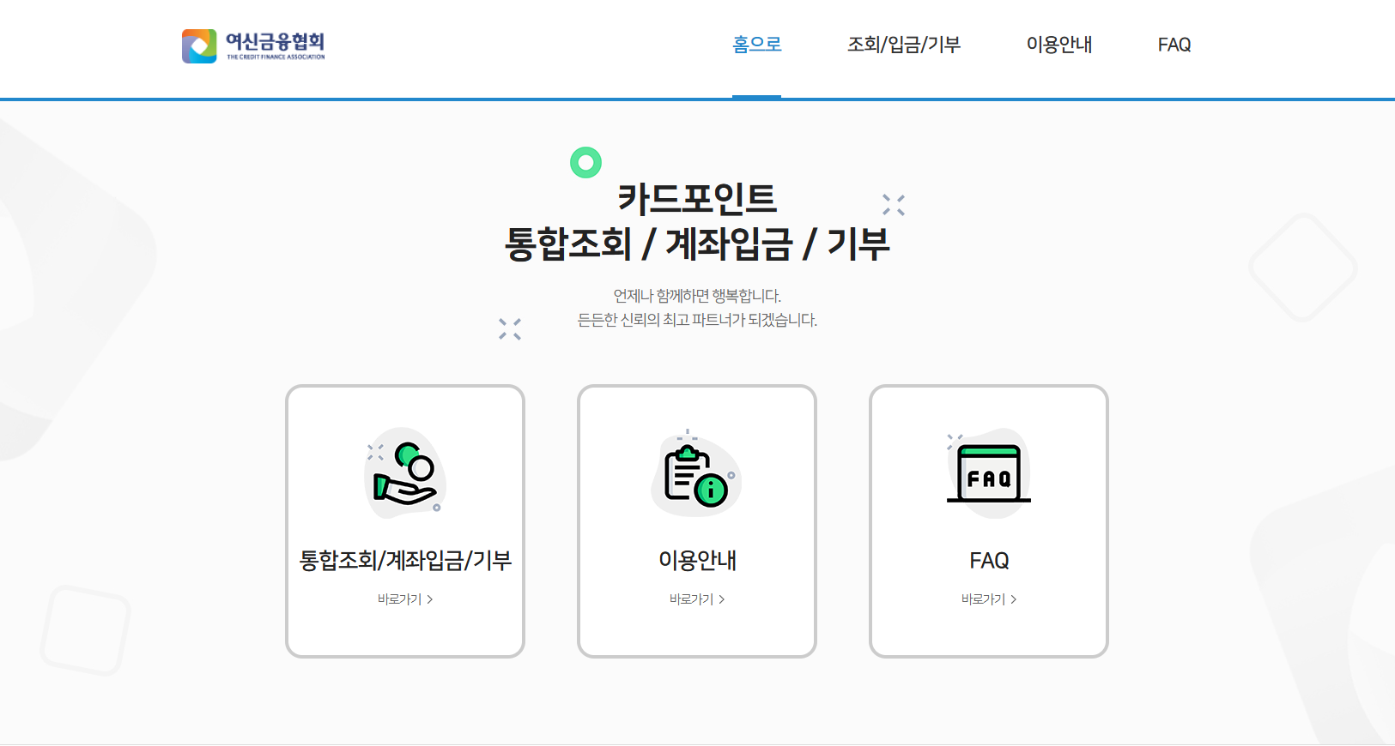1395x746 pixels.
Task: Open the 조회/입금/기부 menu
Action: [x=903, y=45]
